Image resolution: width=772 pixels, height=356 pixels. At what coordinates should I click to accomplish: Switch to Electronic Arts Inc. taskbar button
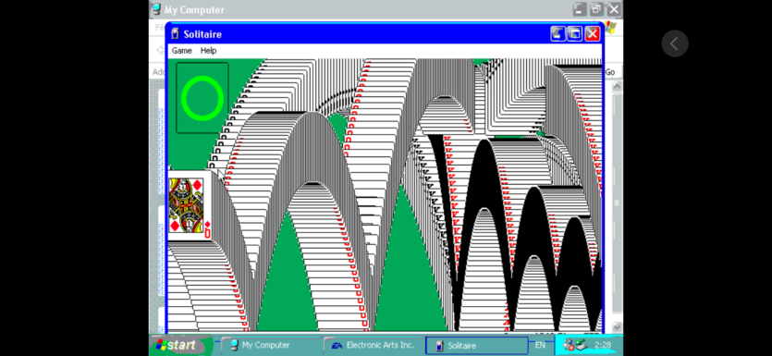[x=374, y=345]
